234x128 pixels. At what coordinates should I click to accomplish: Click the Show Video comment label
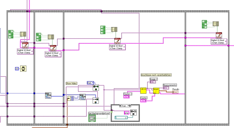(x=71, y=83)
